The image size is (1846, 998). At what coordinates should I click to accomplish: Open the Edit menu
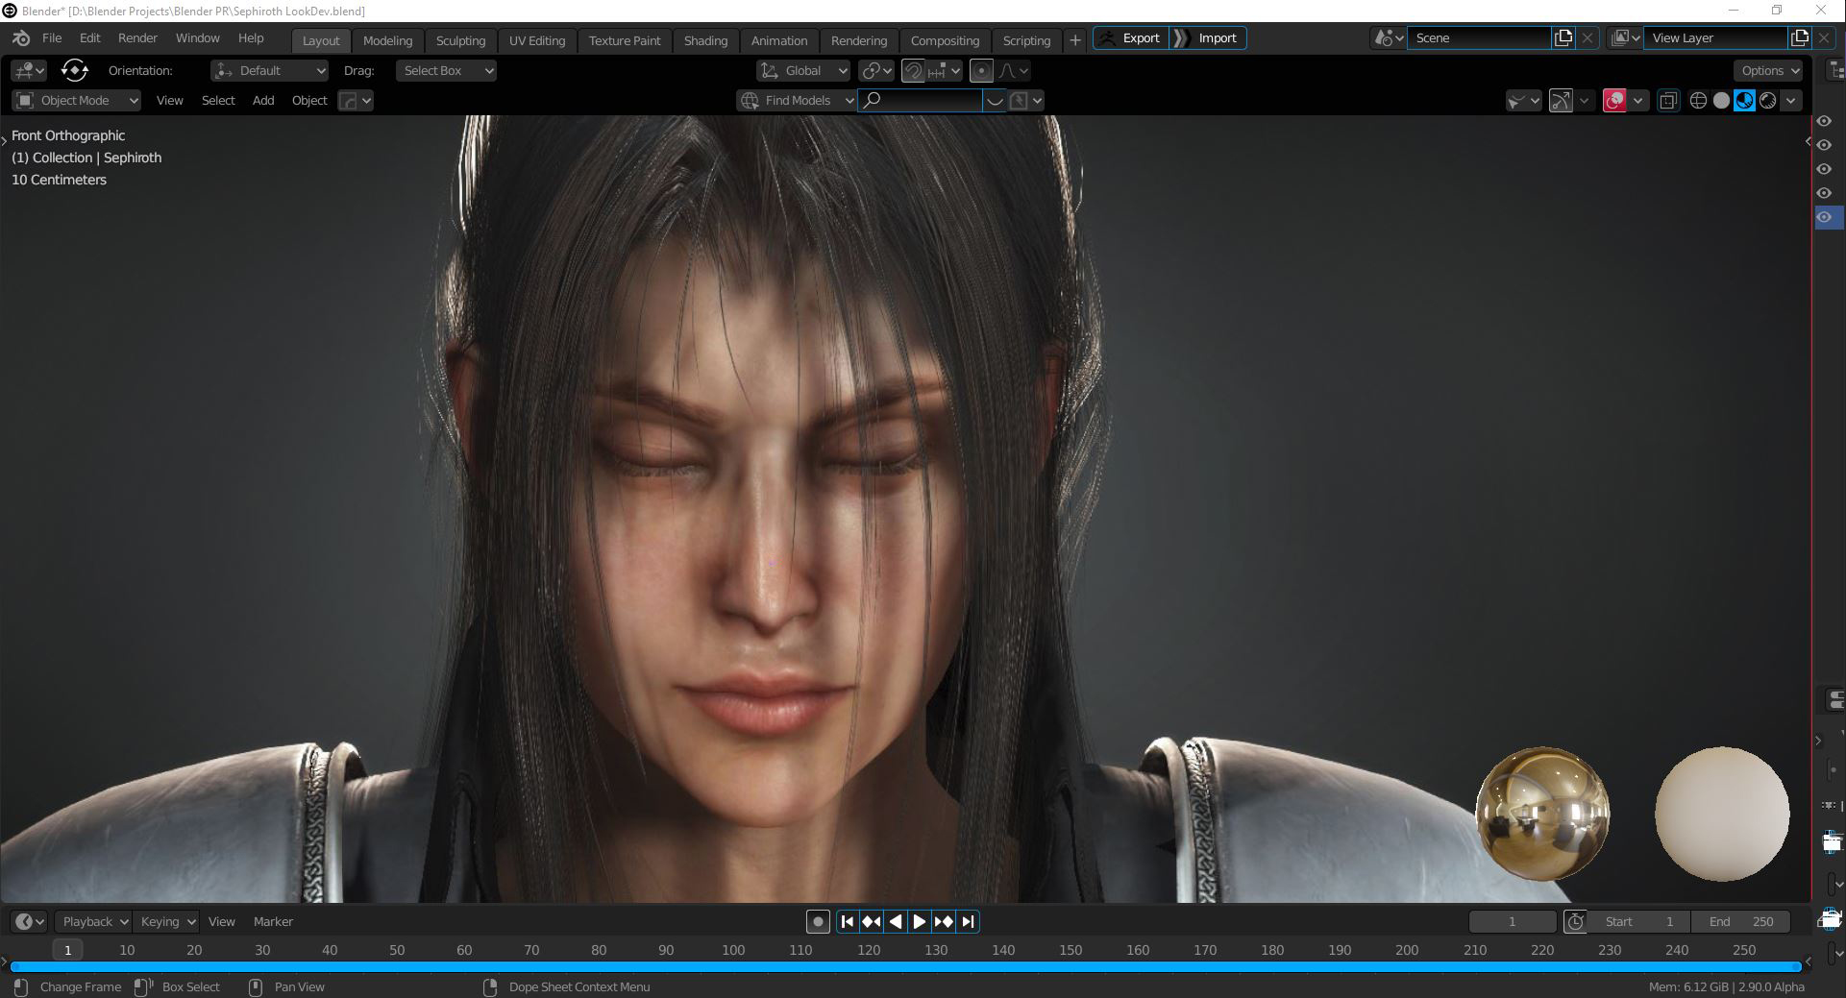[89, 38]
